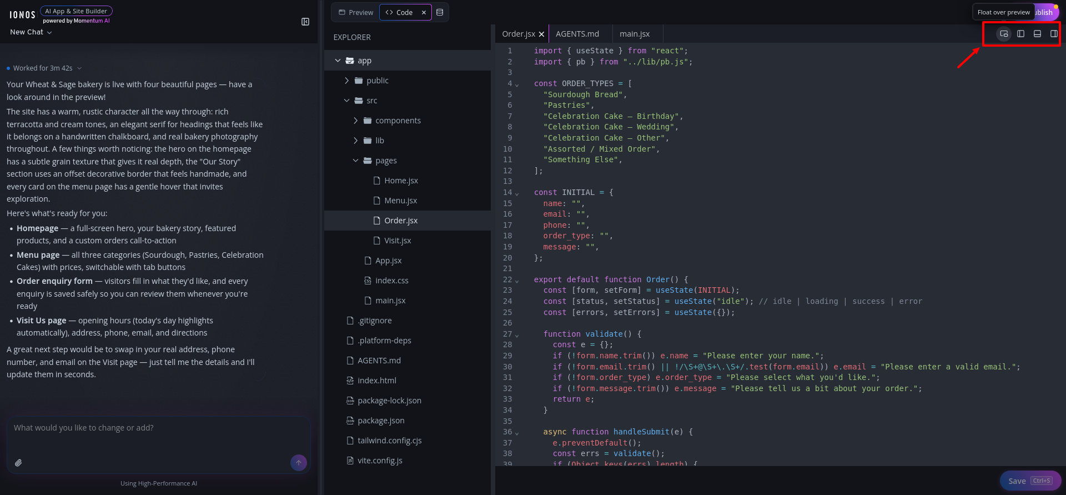The height and width of the screenshot is (495, 1066).
Task: Select the Float over preview layout icon
Action: point(1004,34)
